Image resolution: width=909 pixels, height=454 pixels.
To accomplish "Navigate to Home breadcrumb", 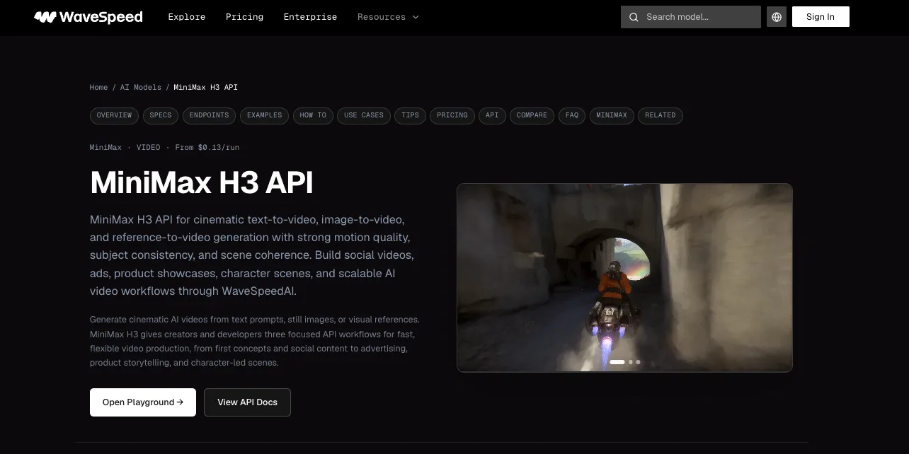I will (98, 87).
